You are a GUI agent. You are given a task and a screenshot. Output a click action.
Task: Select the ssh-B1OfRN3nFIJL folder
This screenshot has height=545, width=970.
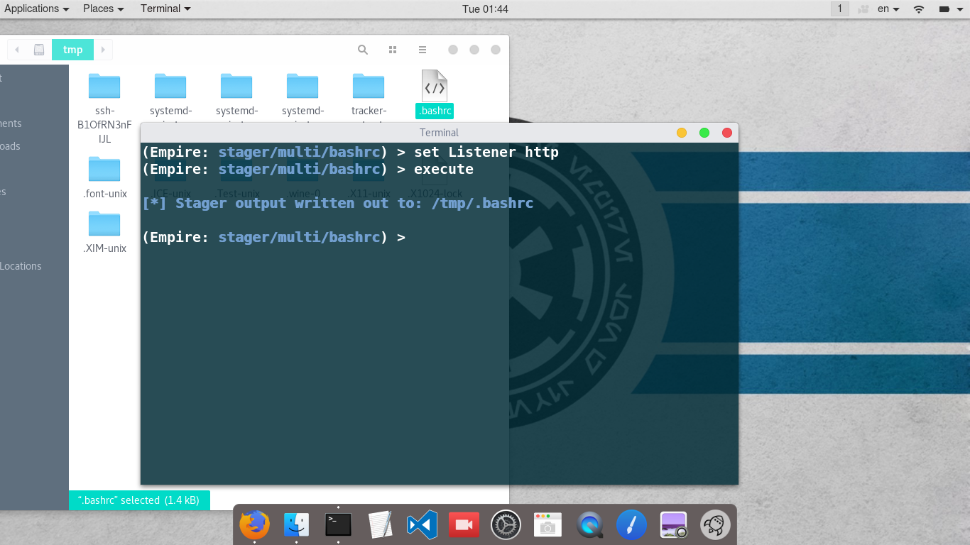104,107
